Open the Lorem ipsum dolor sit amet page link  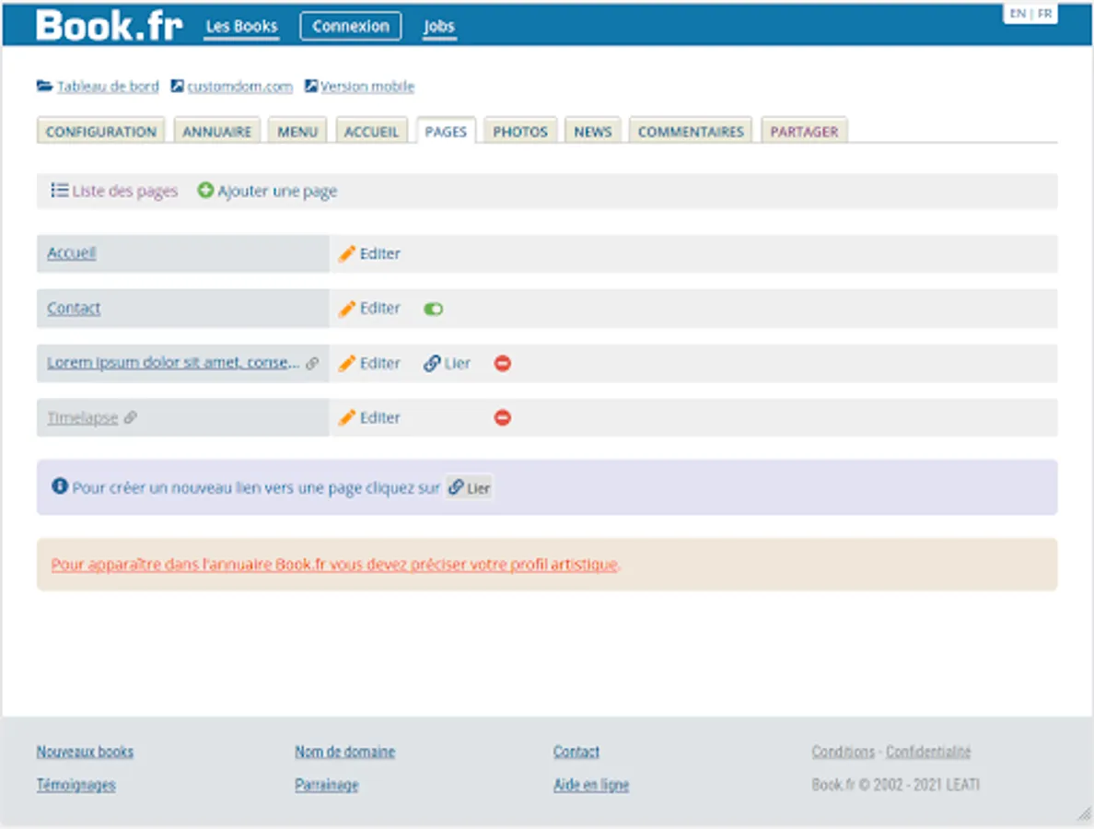pos(173,362)
